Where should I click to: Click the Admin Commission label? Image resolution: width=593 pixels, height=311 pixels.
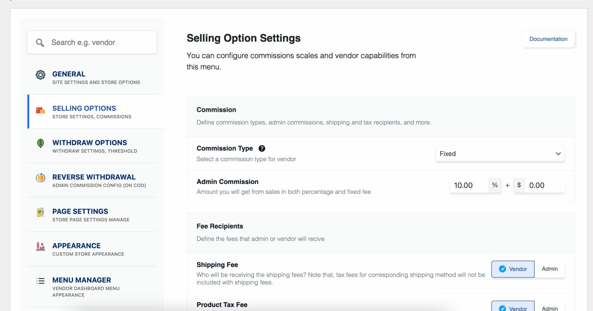(x=228, y=182)
